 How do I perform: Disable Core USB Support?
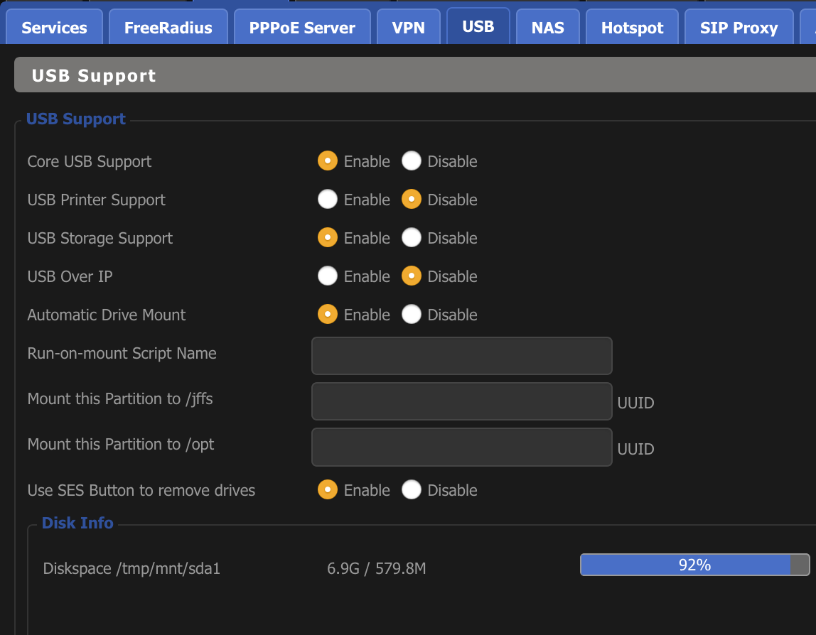[412, 161]
